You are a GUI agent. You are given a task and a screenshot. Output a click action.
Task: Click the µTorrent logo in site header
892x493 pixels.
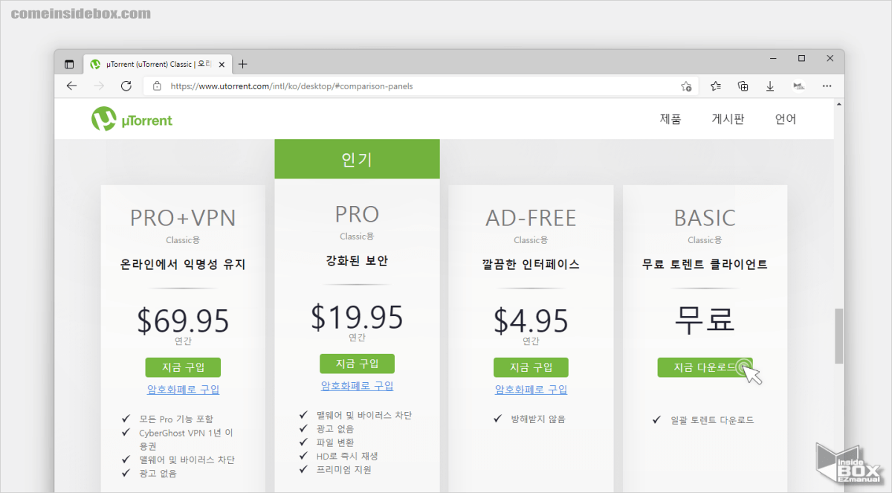[132, 119]
